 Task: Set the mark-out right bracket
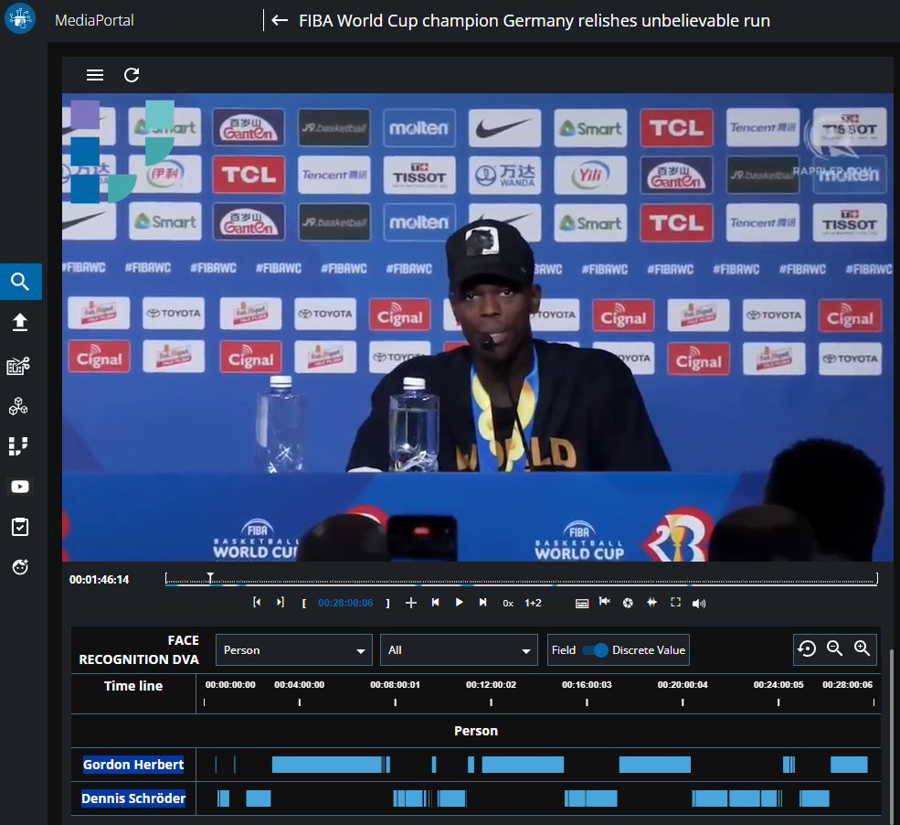(x=388, y=604)
